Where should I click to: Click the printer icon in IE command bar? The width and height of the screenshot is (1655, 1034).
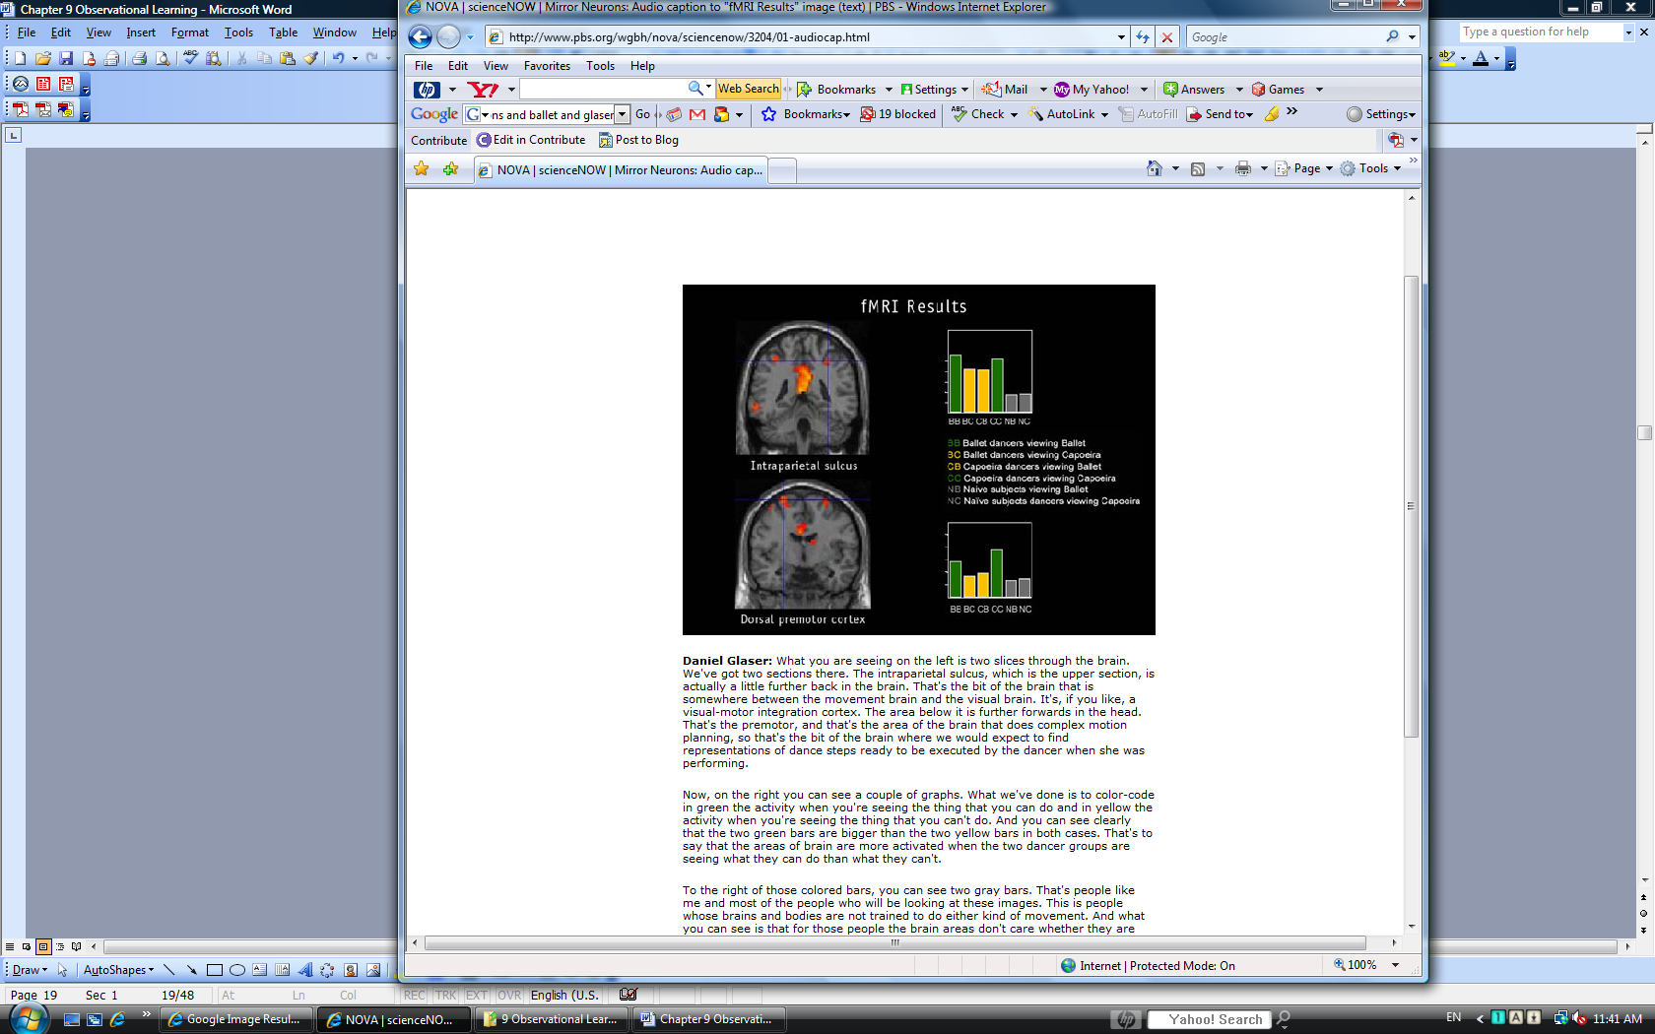(1243, 168)
